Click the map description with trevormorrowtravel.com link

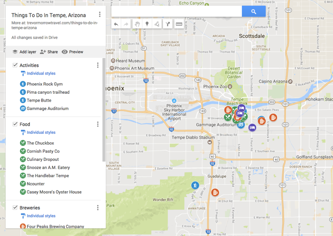click(55, 25)
